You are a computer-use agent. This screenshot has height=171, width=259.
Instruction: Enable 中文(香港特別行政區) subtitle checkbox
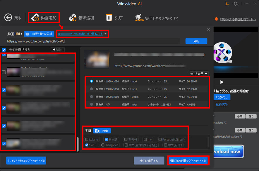coord(126,145)
